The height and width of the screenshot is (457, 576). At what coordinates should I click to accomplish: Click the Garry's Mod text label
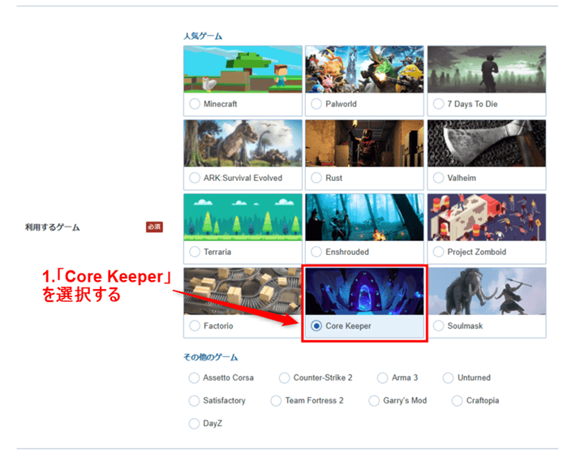[405, 400]
